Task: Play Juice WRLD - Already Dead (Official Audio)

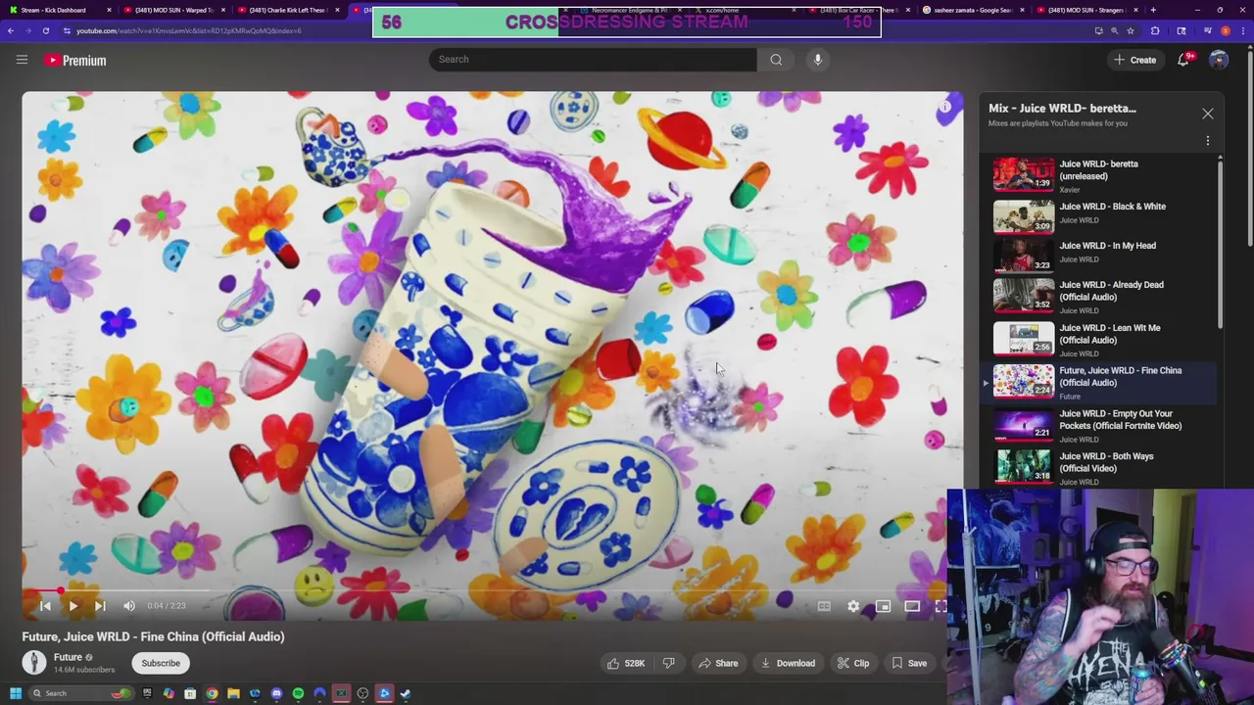Action: (x=1103, y=296)
